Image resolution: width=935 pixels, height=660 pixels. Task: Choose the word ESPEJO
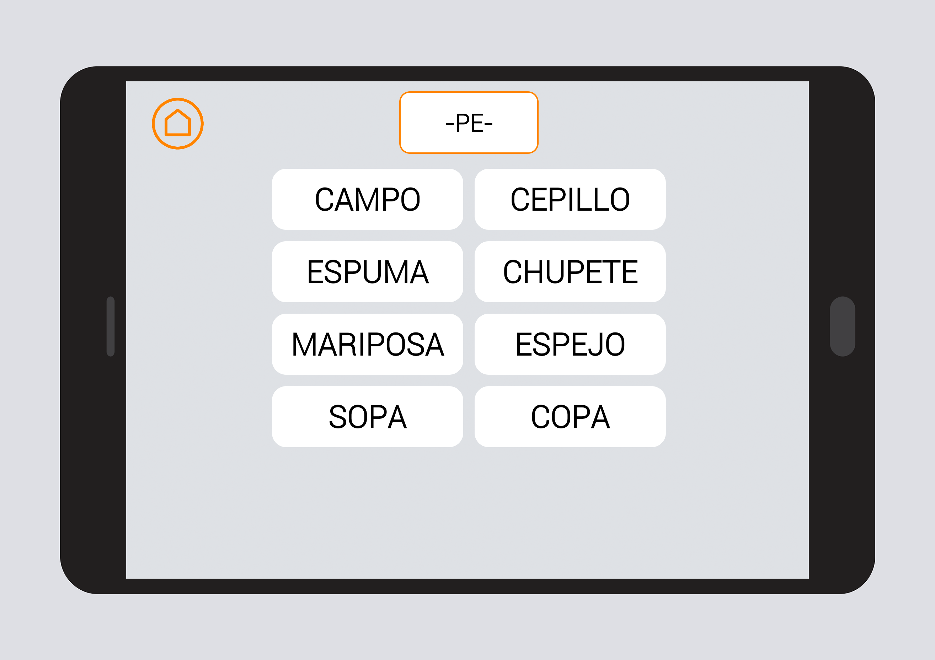click(570, 344)
